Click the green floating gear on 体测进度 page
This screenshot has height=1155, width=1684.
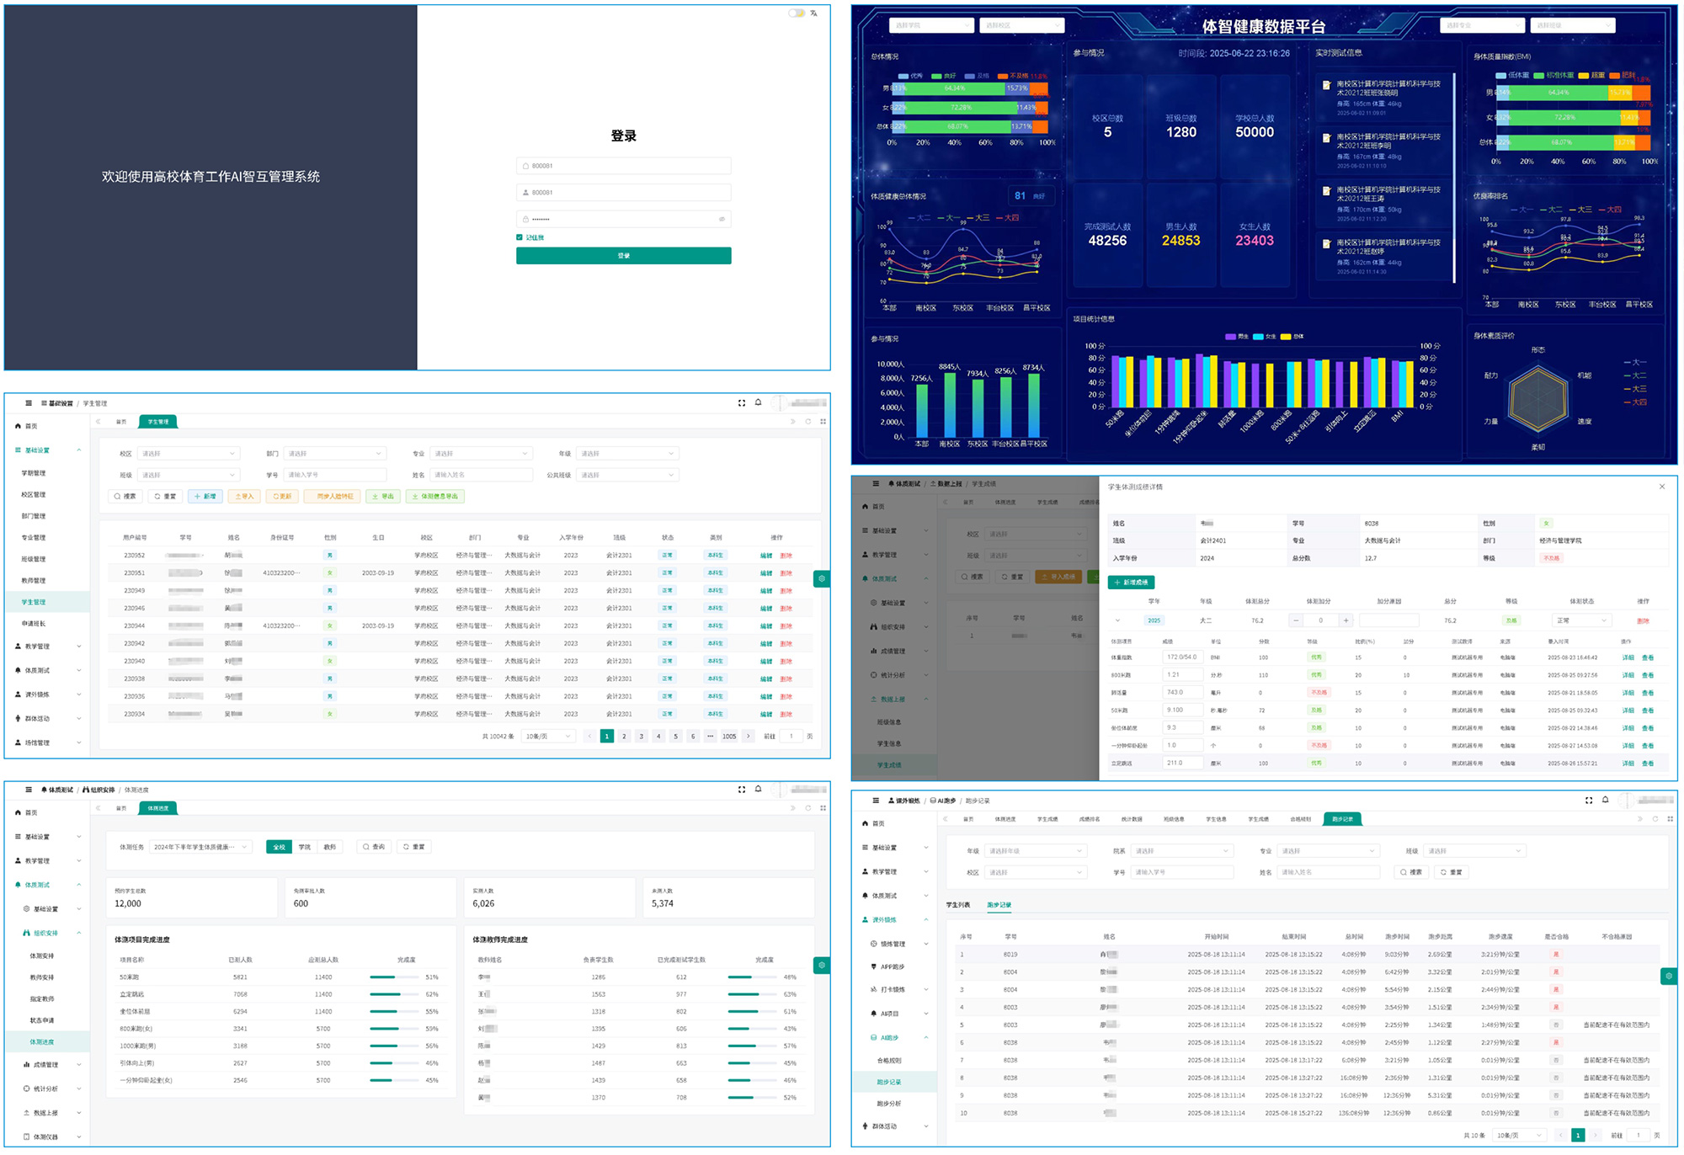point(822,965)
